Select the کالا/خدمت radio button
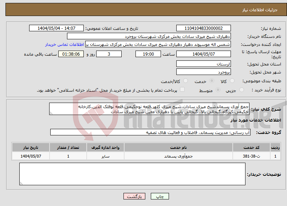287x206 pixels. click(186, 81)
